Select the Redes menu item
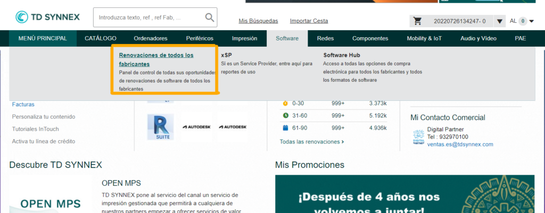This screenshot has width=545, height=213. (325, 38)
